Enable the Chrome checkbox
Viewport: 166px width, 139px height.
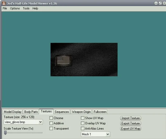pos(51,118)
